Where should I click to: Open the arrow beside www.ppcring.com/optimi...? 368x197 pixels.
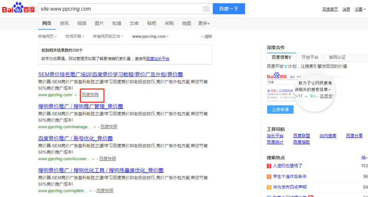91,191
